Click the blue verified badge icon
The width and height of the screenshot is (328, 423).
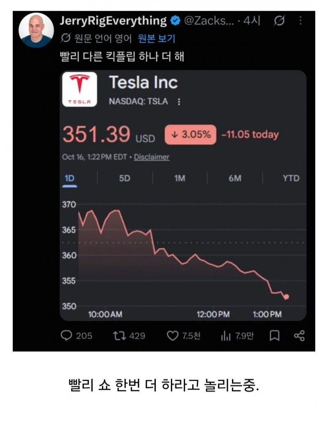[x=175, y=21]
